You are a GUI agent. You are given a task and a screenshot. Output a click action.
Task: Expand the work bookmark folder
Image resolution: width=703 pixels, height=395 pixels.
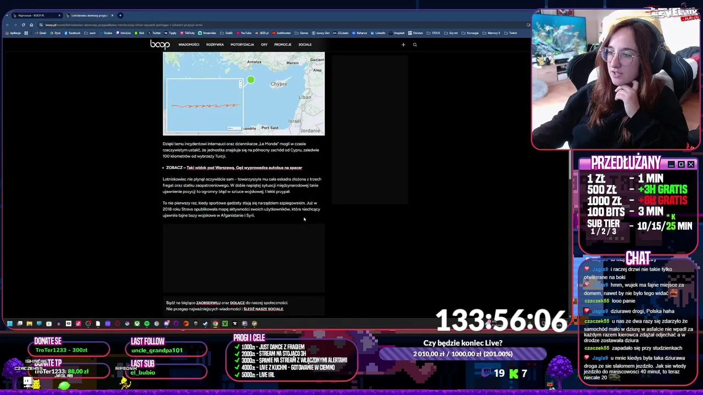90,33
